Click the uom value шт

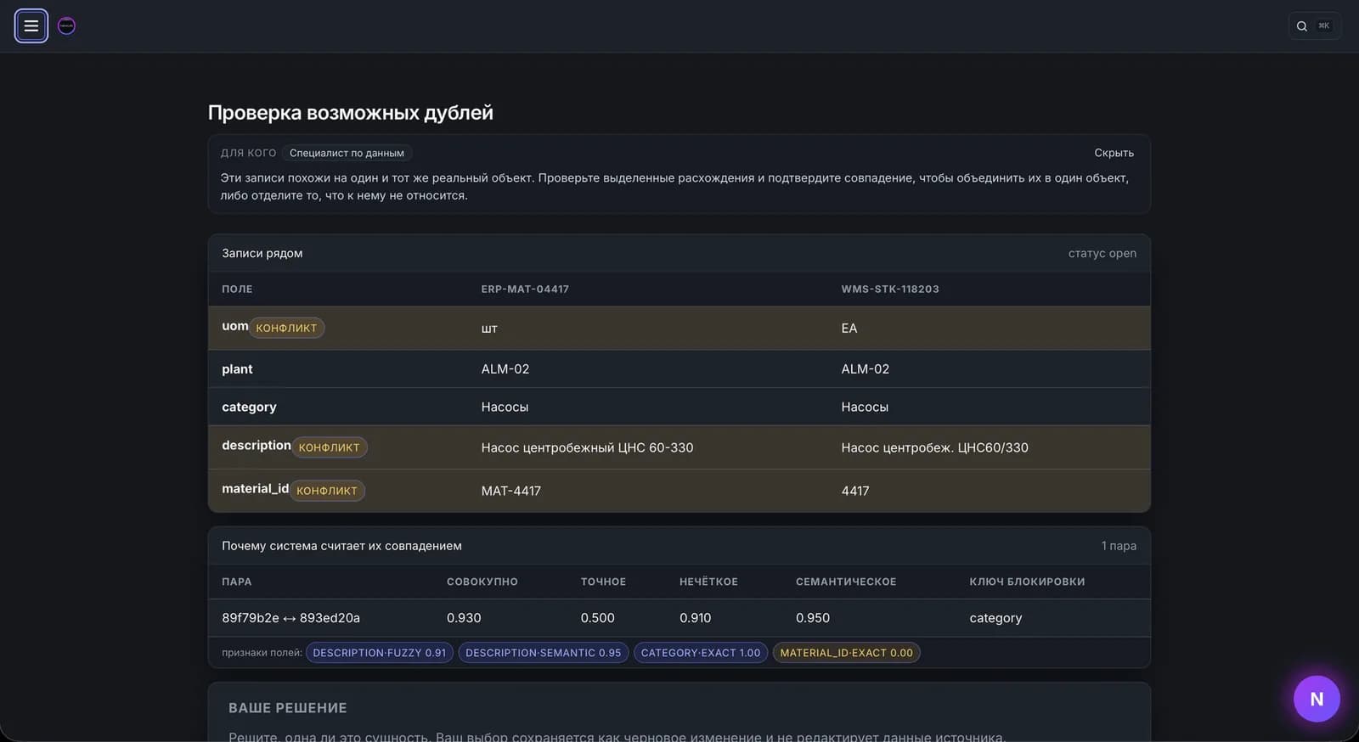tap(489, 329)
